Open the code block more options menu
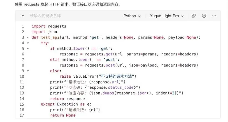Image resolution: width=228 pixels, height=122 pixels. tap(214, 16)
